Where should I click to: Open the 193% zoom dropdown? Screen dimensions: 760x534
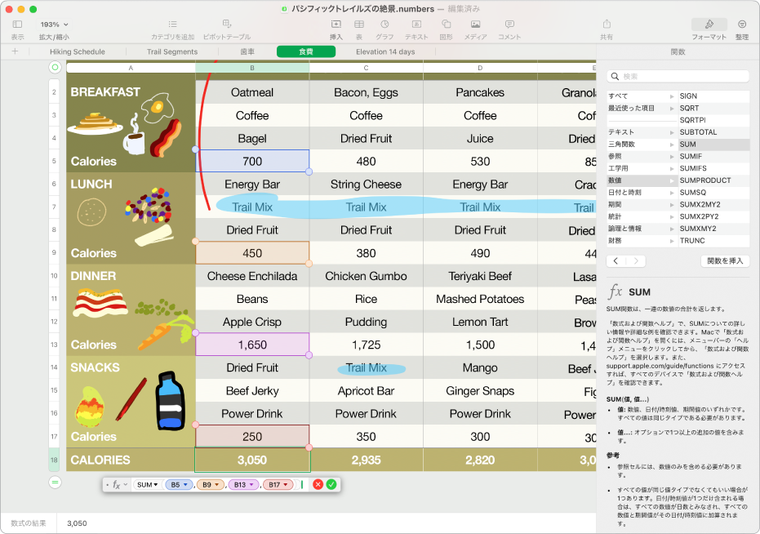54,25
